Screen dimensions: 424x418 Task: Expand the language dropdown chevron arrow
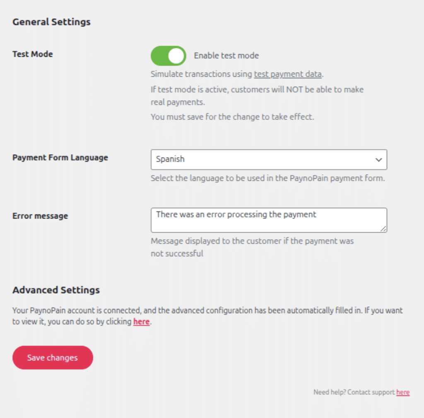[x=378, y=160]
